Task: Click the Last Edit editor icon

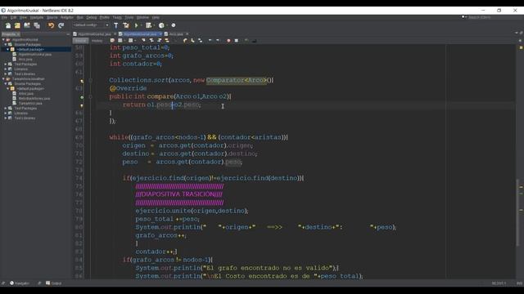Action: (112, 41)
